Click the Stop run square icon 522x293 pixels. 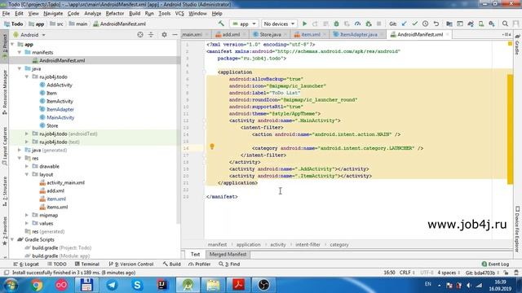(x=378, y=24)
